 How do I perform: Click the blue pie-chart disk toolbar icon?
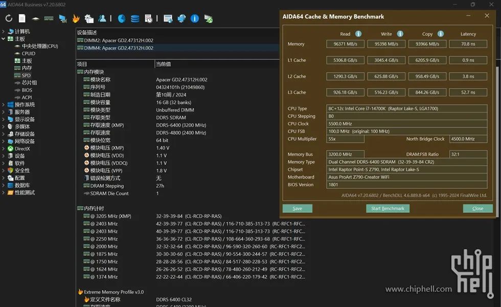122,18
